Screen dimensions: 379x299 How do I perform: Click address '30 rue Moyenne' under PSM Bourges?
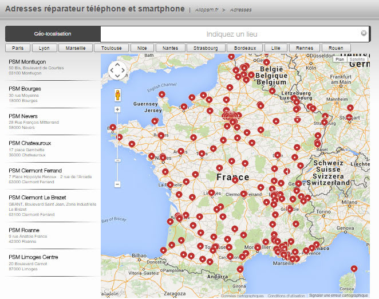click(x=23, y=96)
